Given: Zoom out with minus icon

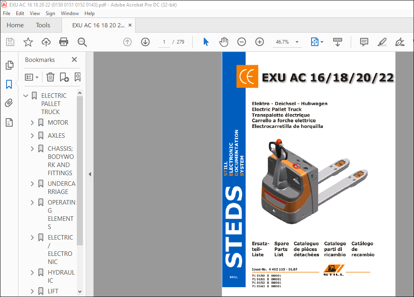Looking at the screenshot, I should point(242,42).
